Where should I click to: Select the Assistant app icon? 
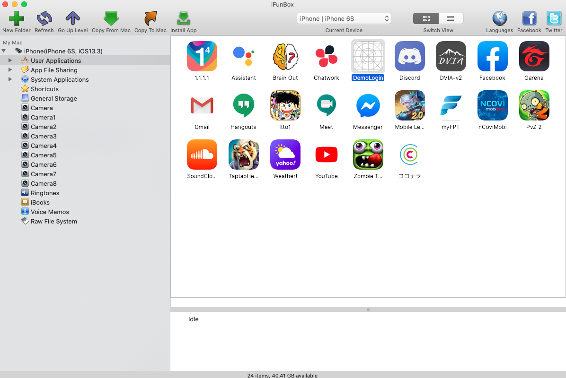[243, 56]
